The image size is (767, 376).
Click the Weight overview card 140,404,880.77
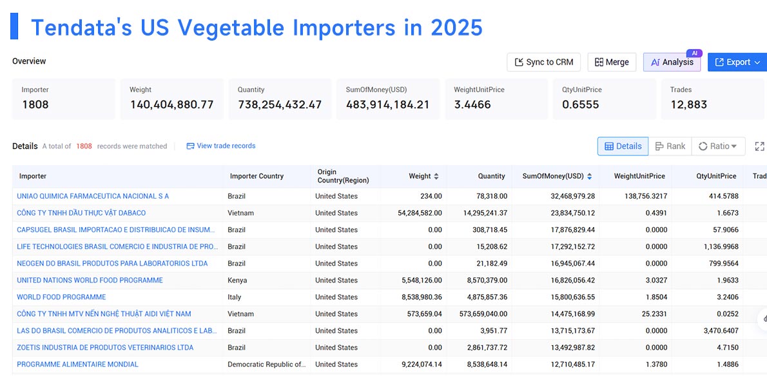[171, 99]
